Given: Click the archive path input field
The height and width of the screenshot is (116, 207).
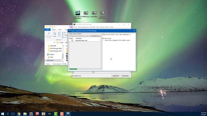Looking at the screenshot, I should click(x=80, y=36).
